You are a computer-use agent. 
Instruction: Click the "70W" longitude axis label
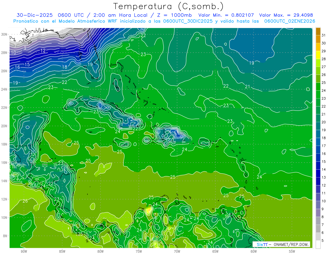[x=177, y=251]
